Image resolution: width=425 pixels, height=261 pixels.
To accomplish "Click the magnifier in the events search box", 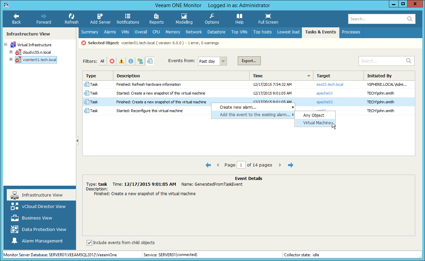I will point(409,61).
